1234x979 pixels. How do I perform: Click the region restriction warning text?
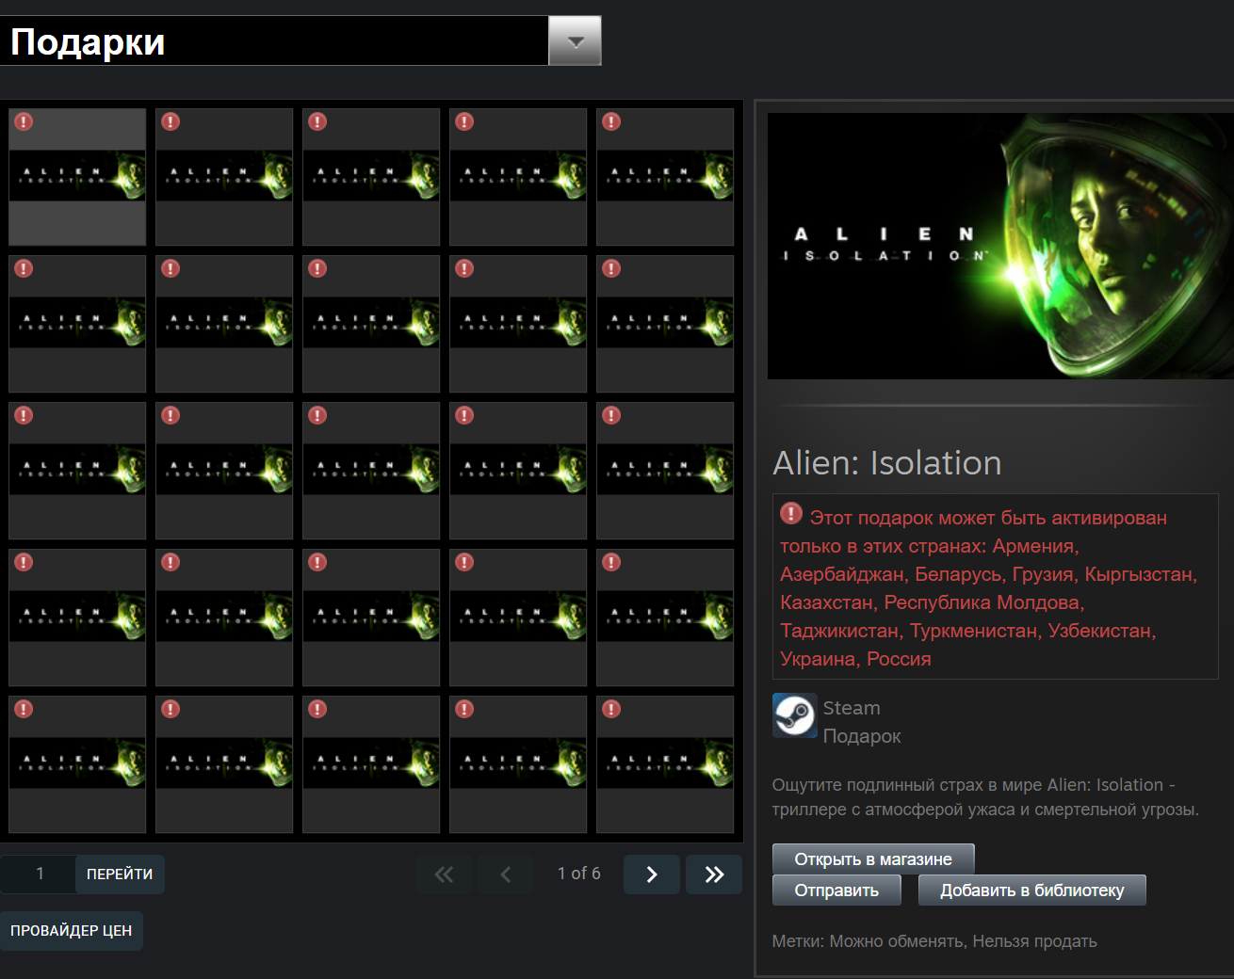click(x=989, y=588)
